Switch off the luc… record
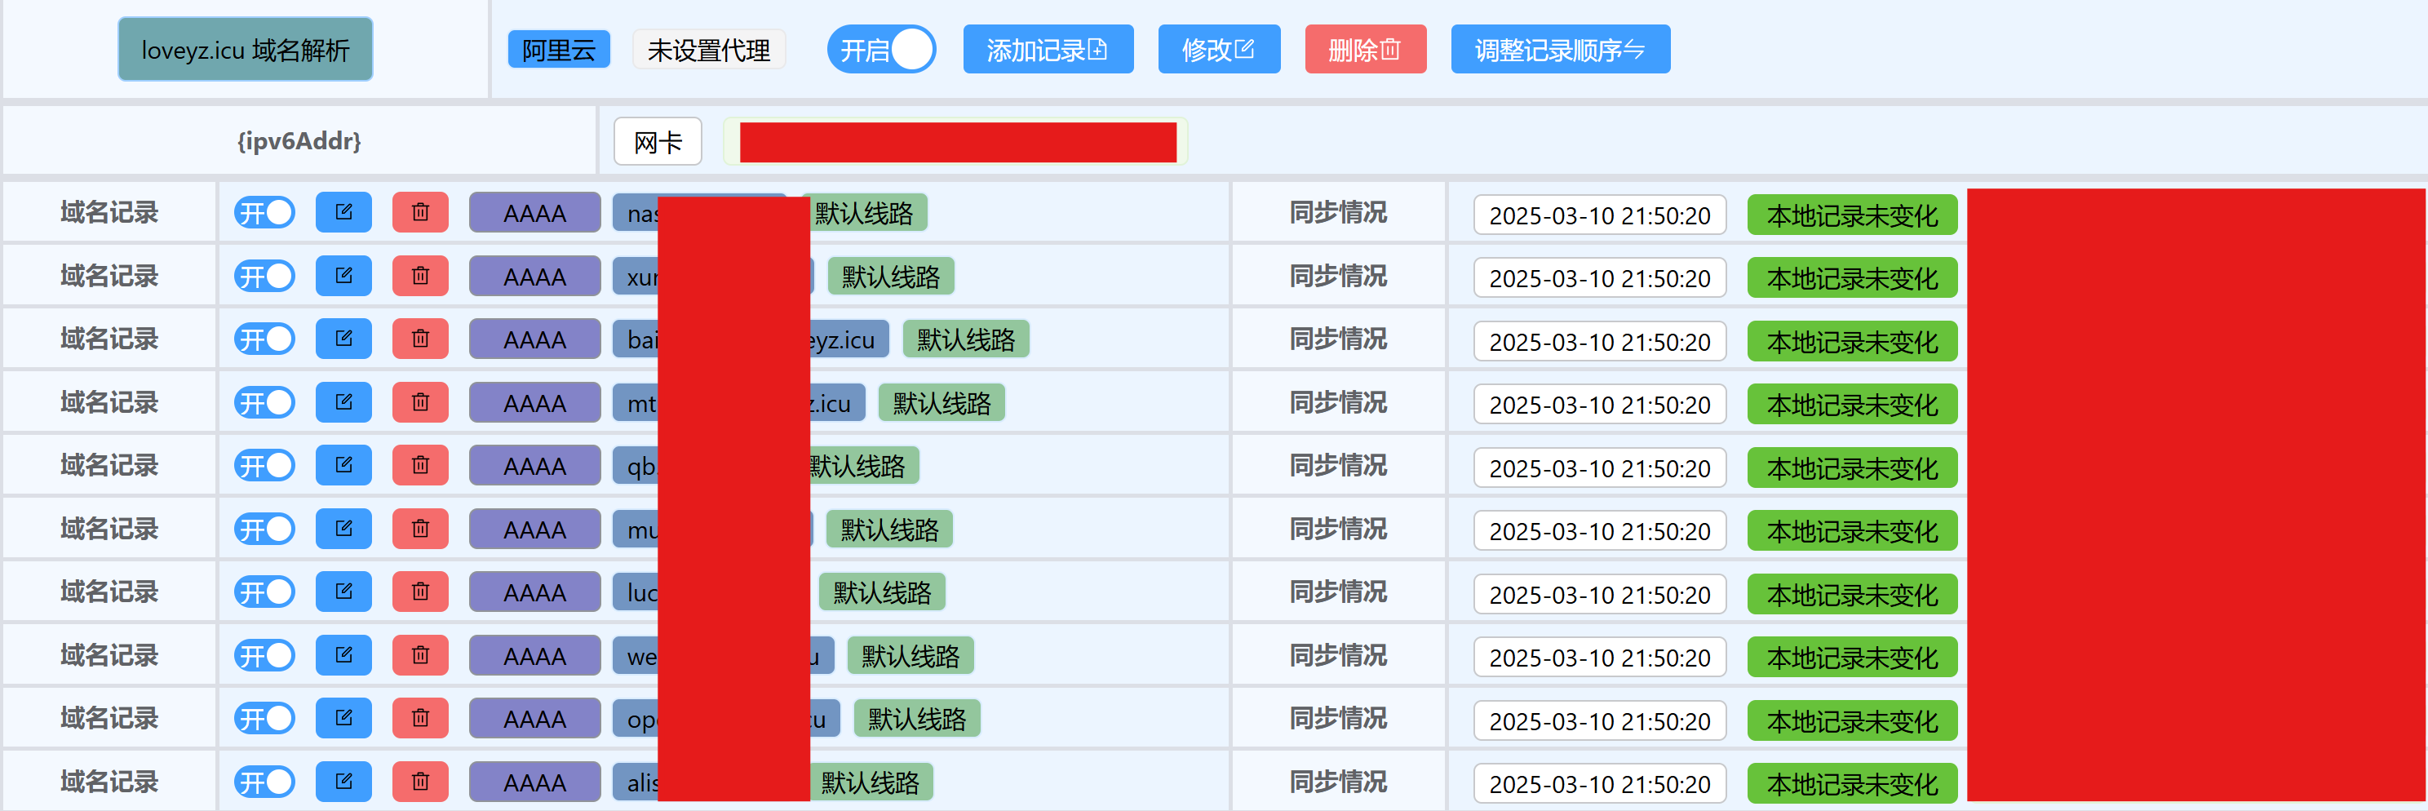 click(x=265, y=592)
